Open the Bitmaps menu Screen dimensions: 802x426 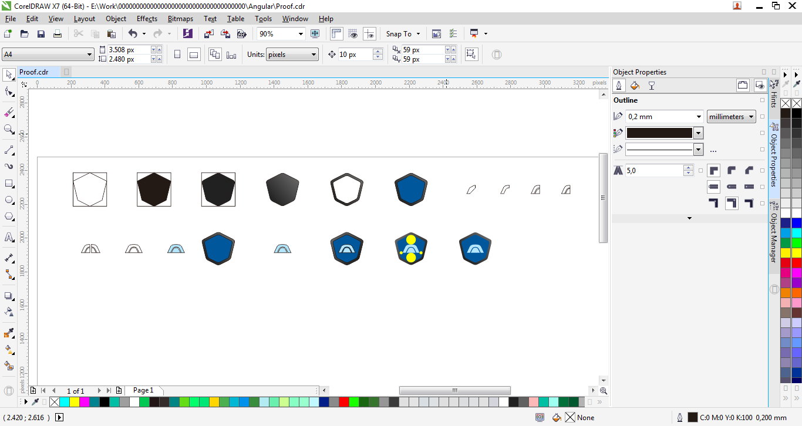click(180, 19)
